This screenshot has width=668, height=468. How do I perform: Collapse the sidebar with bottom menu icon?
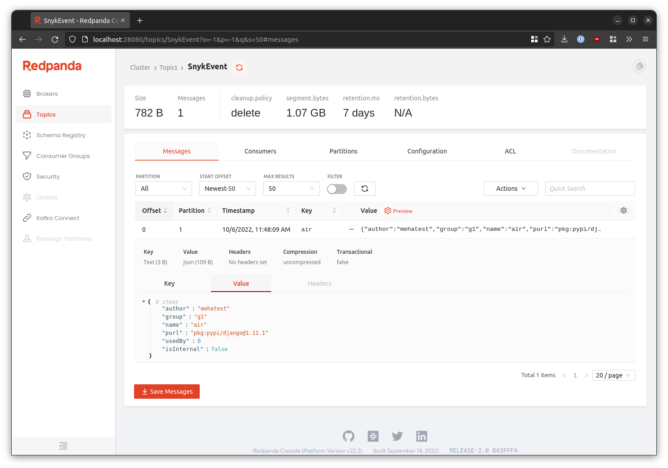click(x=63, y=446)
